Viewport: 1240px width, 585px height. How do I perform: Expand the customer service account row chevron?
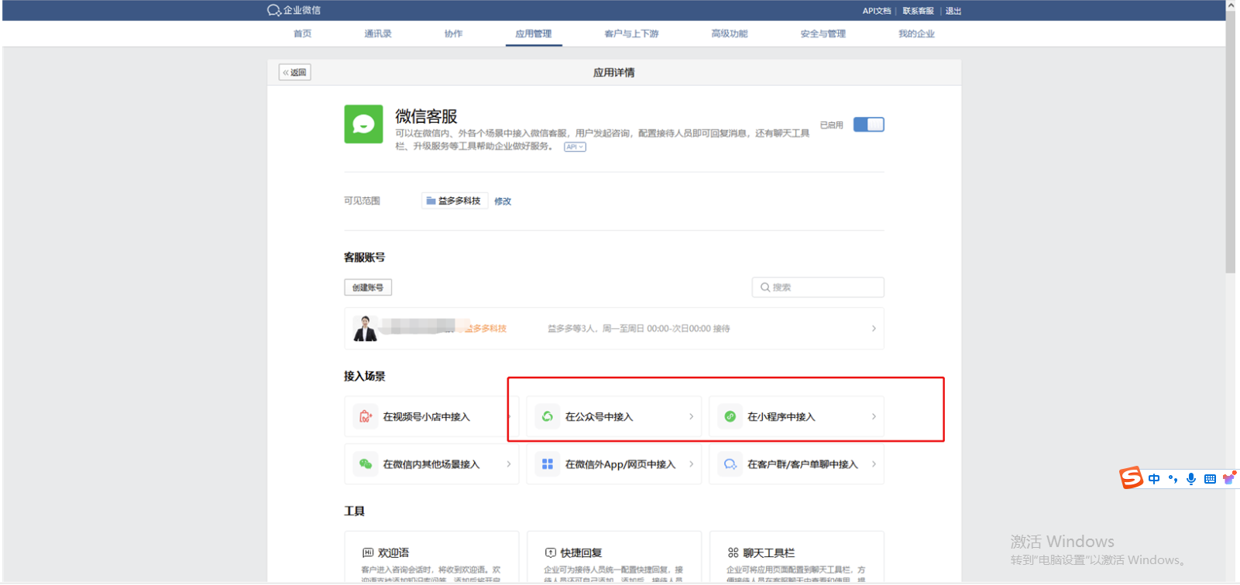pos(874,329)
